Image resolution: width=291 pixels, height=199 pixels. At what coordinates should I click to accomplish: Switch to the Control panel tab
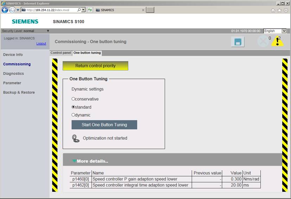61,53
